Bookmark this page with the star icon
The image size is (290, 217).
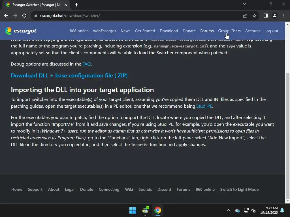pos(254,16)
